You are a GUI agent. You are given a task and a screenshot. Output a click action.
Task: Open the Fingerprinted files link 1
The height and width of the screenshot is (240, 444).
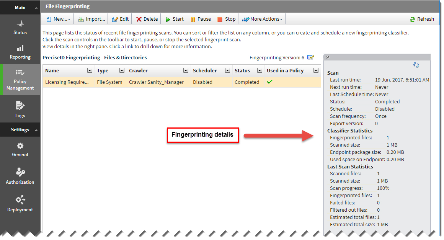[x=388, y=137]
